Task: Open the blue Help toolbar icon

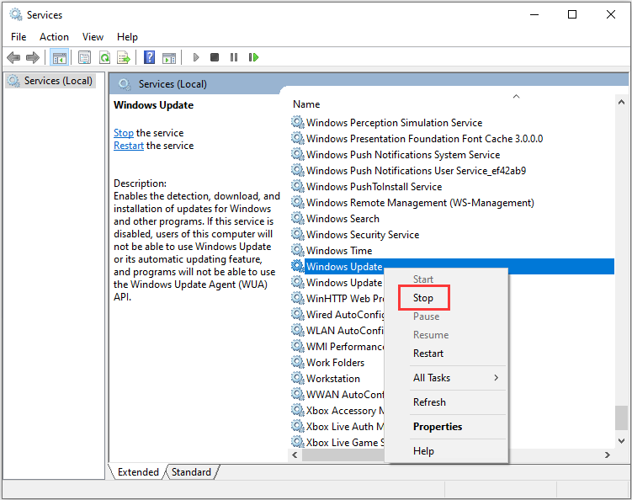Action: pyautogui.click(x=149, y=57)
